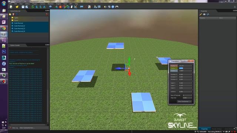Viewport: 237px width, 133px height.
Task: Click the blue Z axis gizmo arrow
Action: pos(119,68)
